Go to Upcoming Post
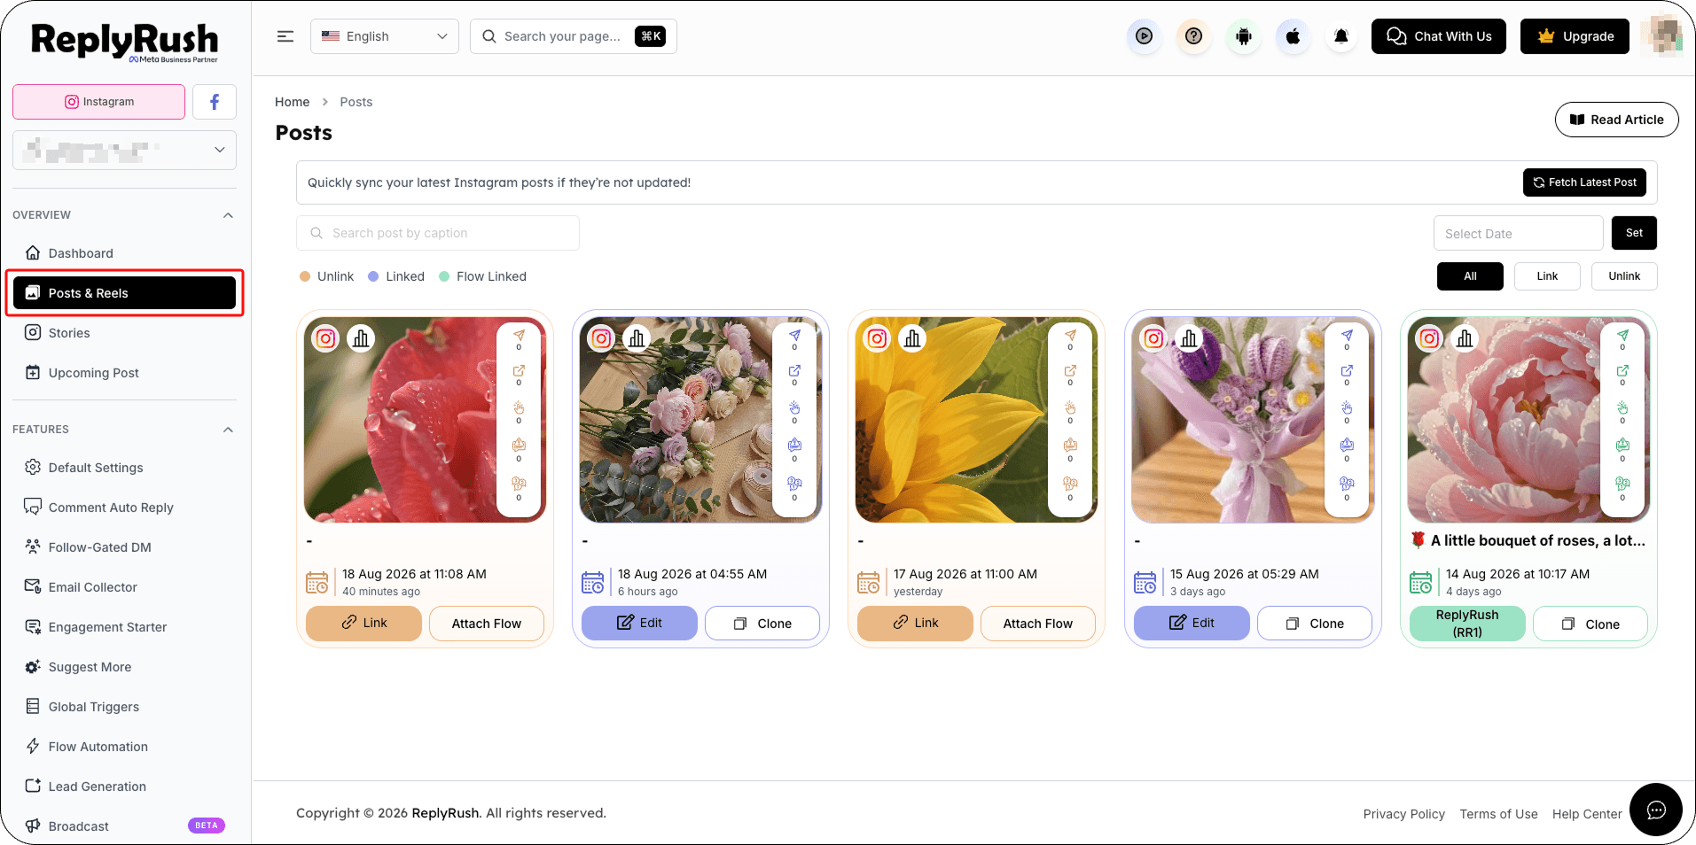Viewport: 1696px width, 845px height. (124, 373)
